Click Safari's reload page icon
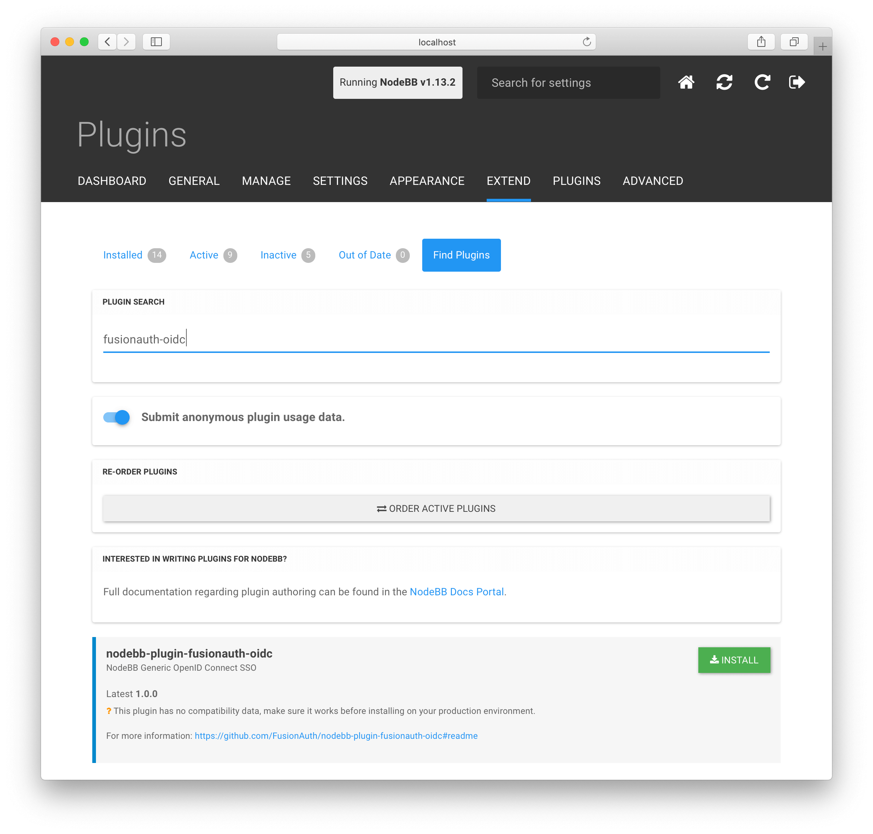873x834 pixels. (587, 42)
